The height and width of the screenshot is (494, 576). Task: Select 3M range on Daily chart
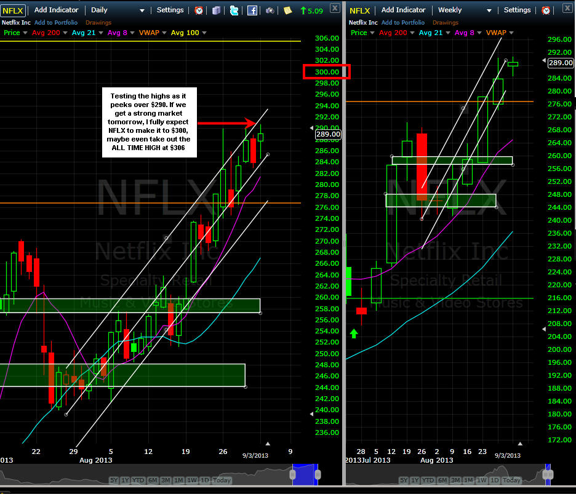pos(166,480)
